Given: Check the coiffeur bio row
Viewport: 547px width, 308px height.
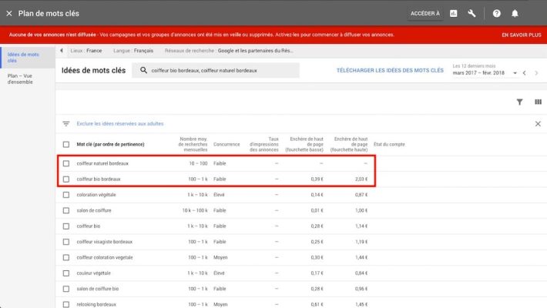Looking at the screenshot, I should pyautogui.click(x=66, y=226).
